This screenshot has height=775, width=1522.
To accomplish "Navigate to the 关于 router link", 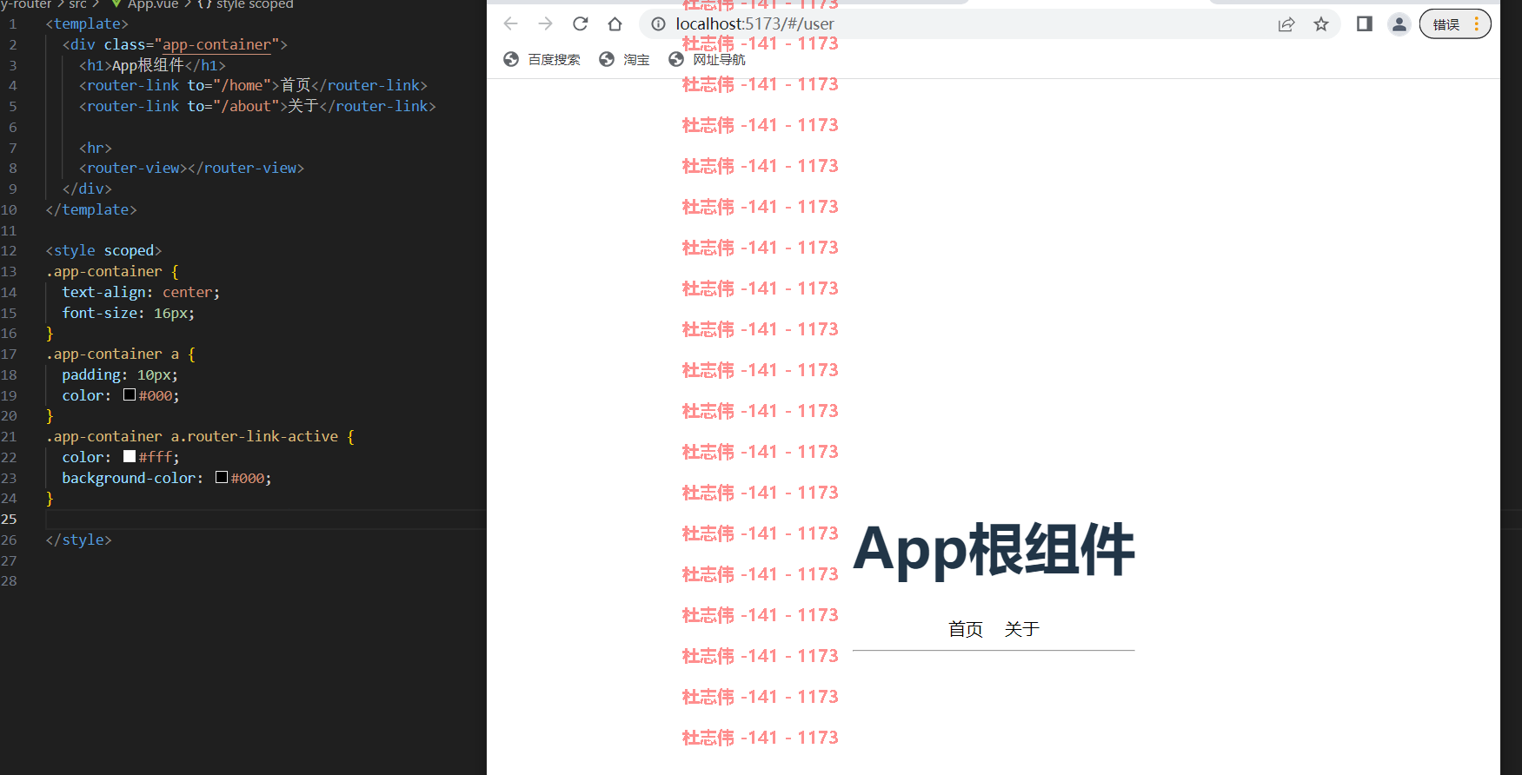I will click(x=1022, y=629).
